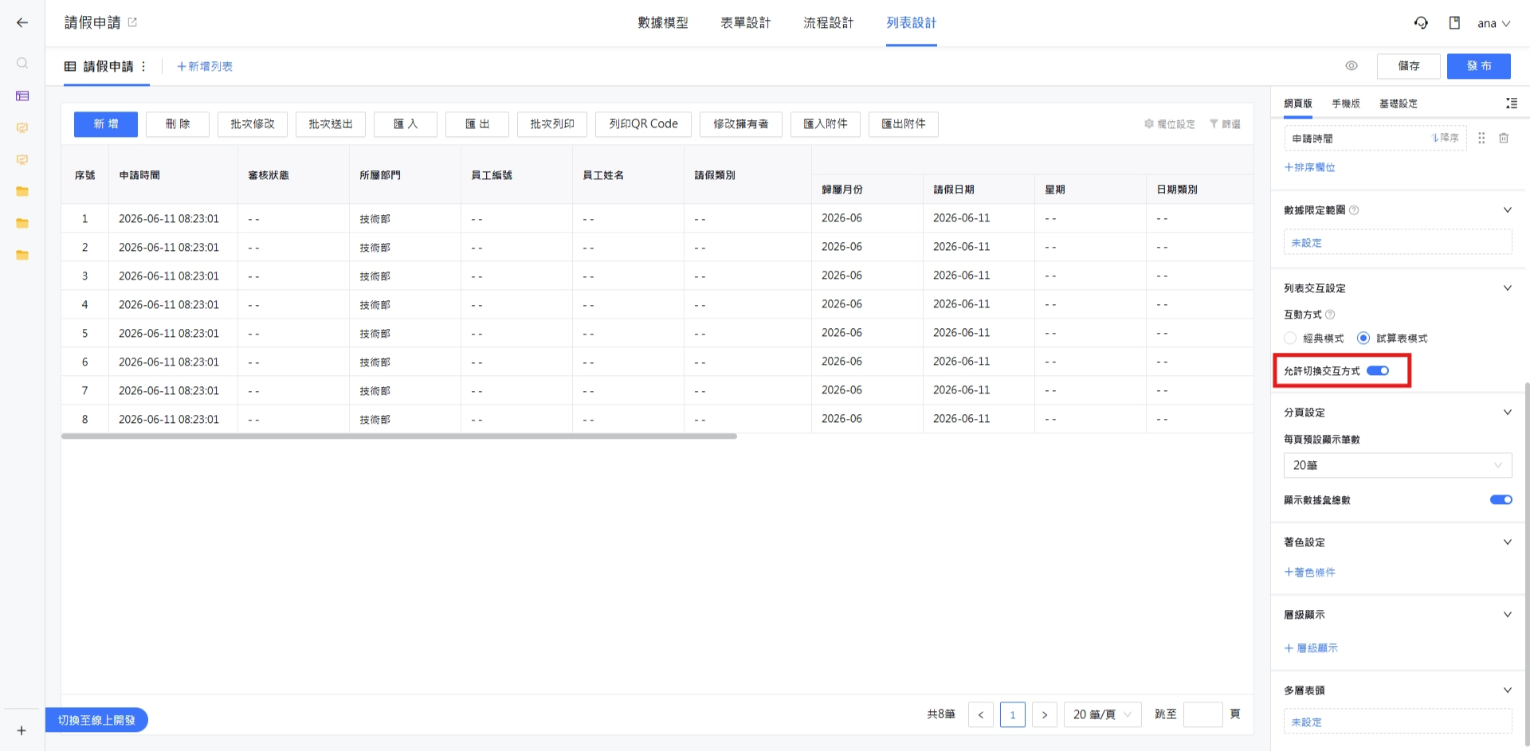Click the 儲存 button
Screen dimensions: 1530x751
coord(1409,66)
